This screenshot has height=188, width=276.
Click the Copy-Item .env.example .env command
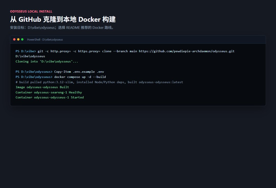click(x=79, y=72)
